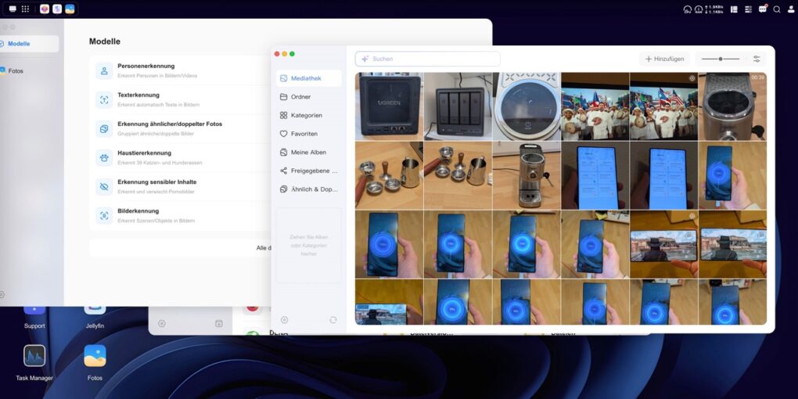Open Ähnlich & Doppelte photos section

(309, 189)
